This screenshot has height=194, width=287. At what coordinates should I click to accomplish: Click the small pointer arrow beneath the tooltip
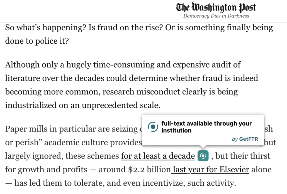203,146
